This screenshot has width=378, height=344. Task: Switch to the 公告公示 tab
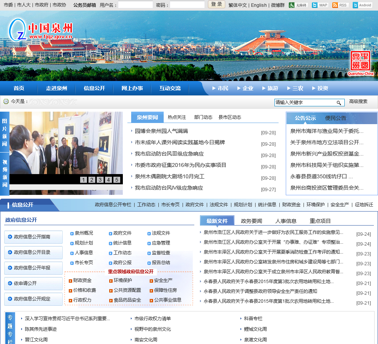point(305,118)
